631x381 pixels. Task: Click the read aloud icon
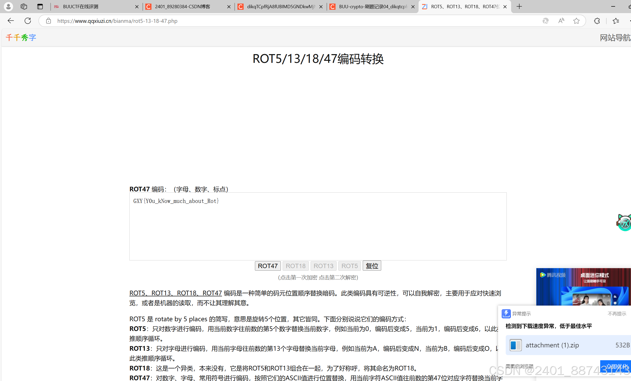point(561,21)
